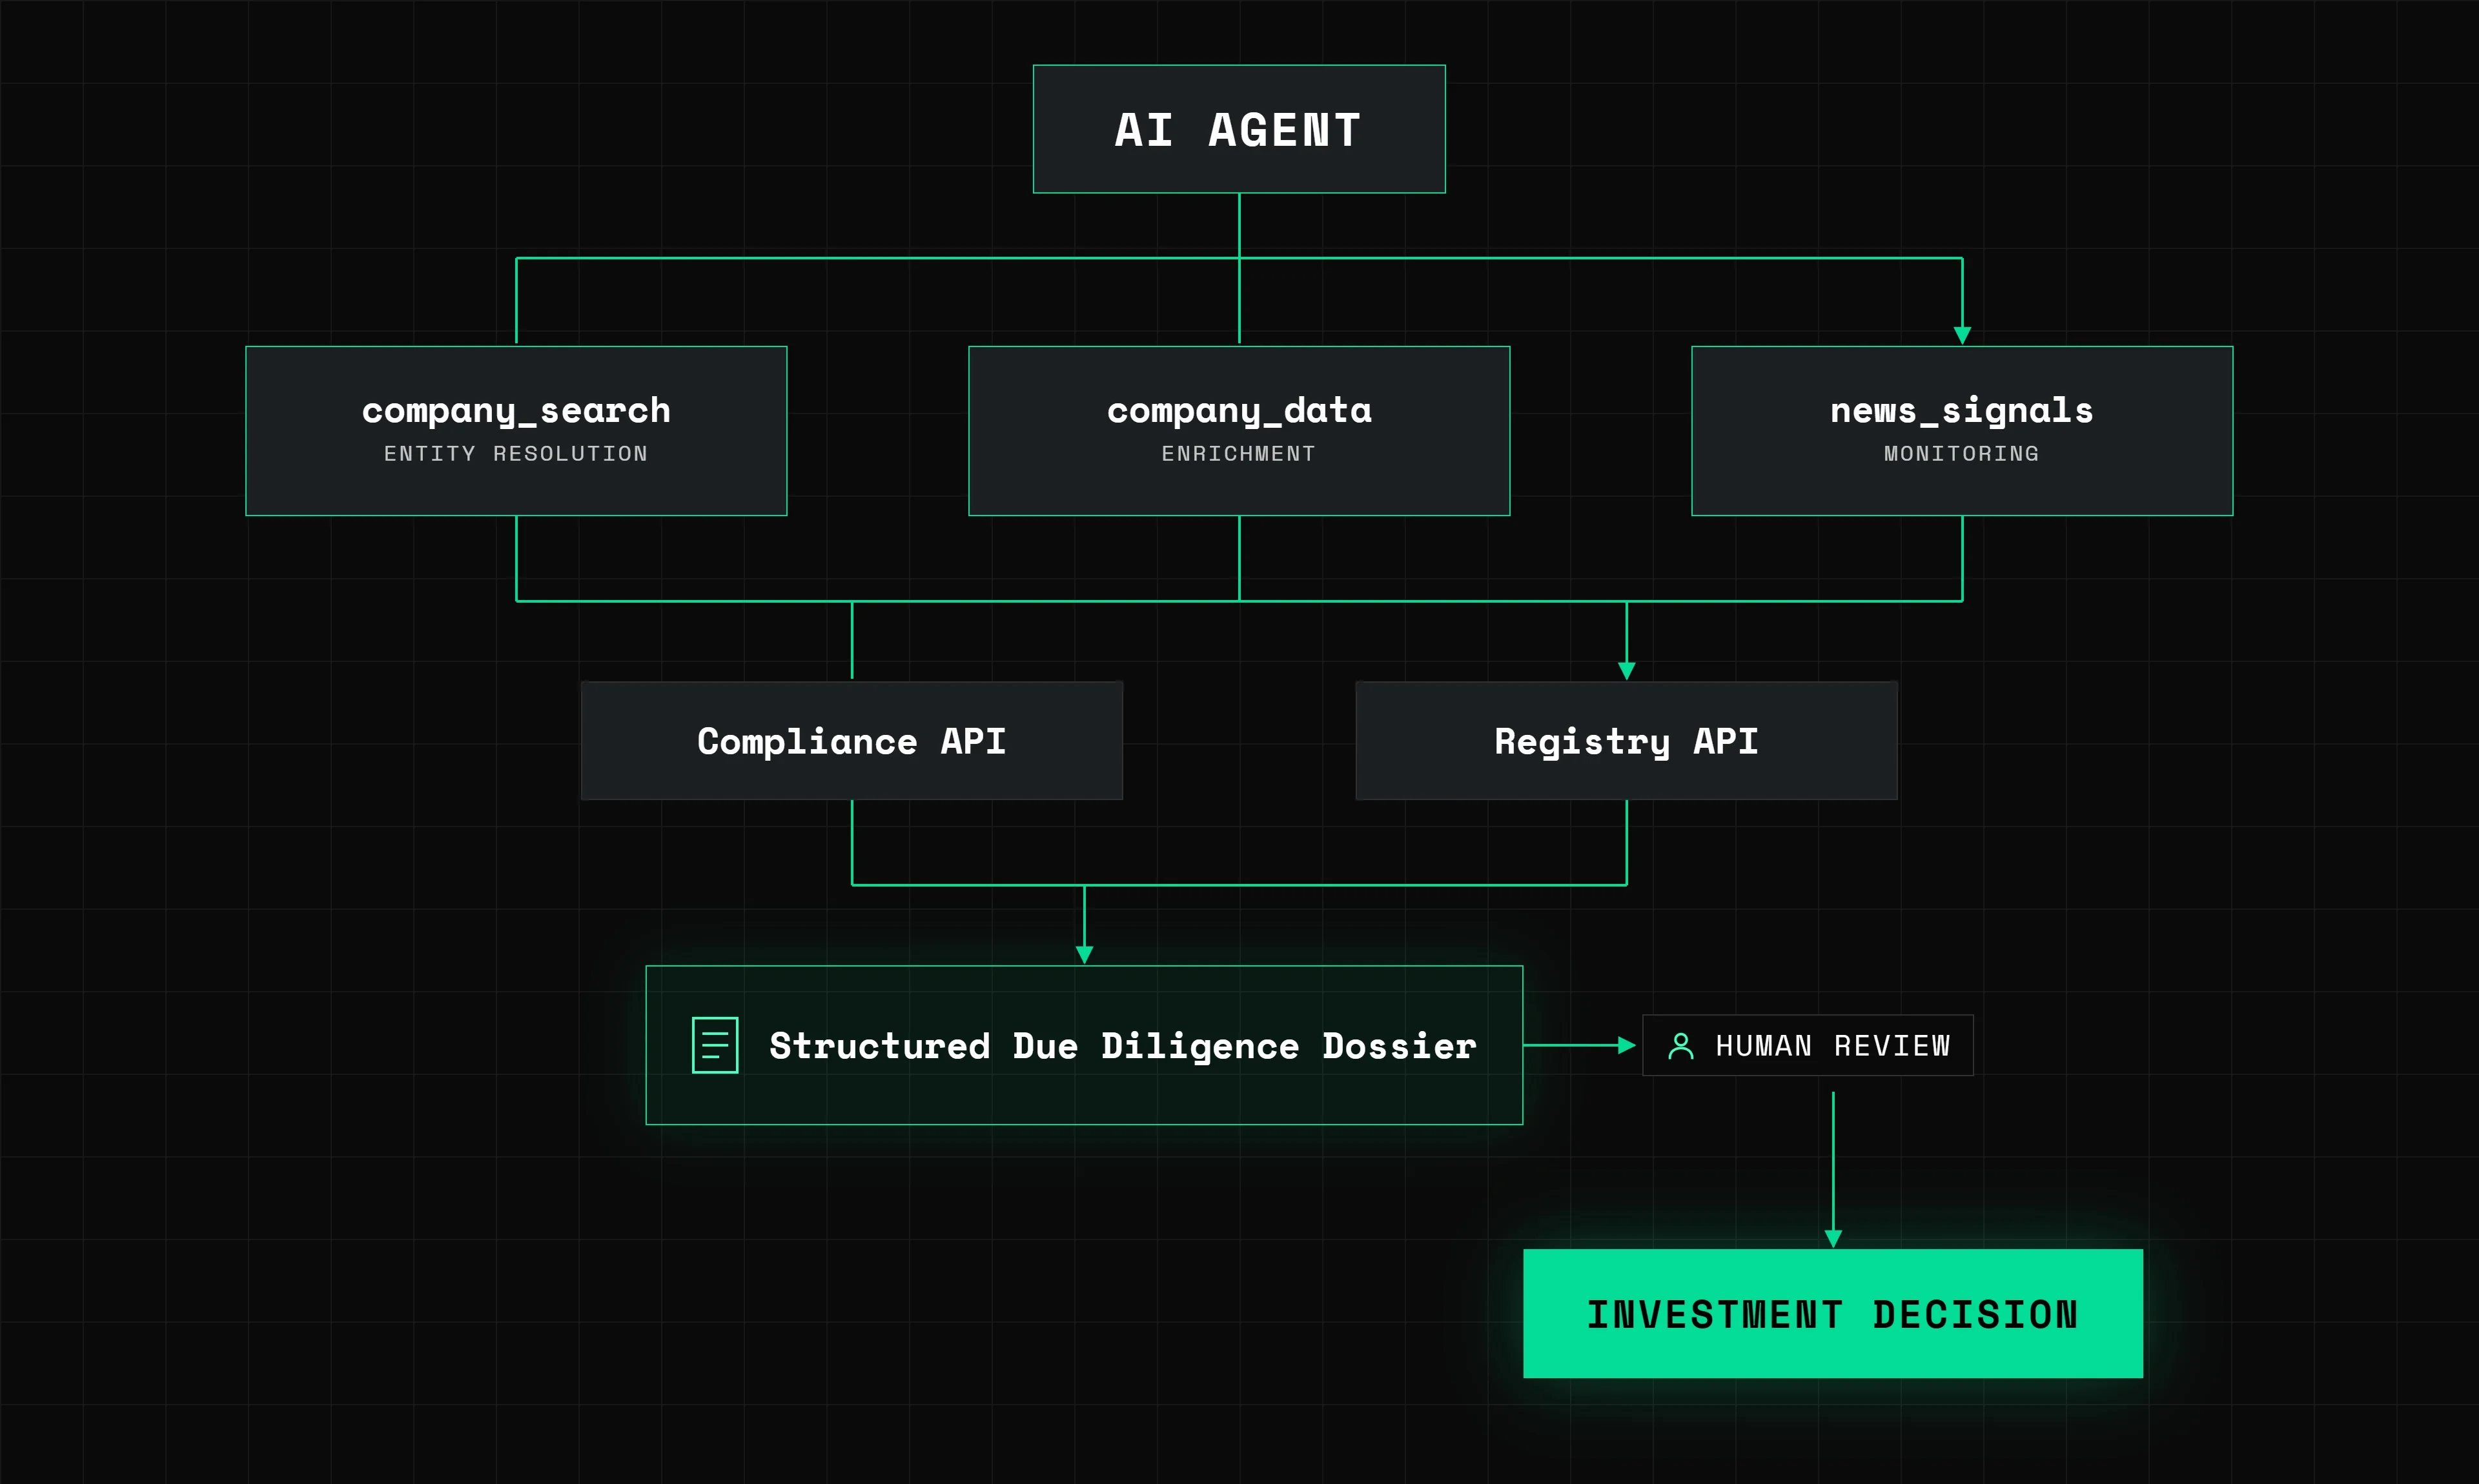The width and height of the screenshot is (2479, 1484).
Task: Click the company_data node
Action: tap(1238, 431)
